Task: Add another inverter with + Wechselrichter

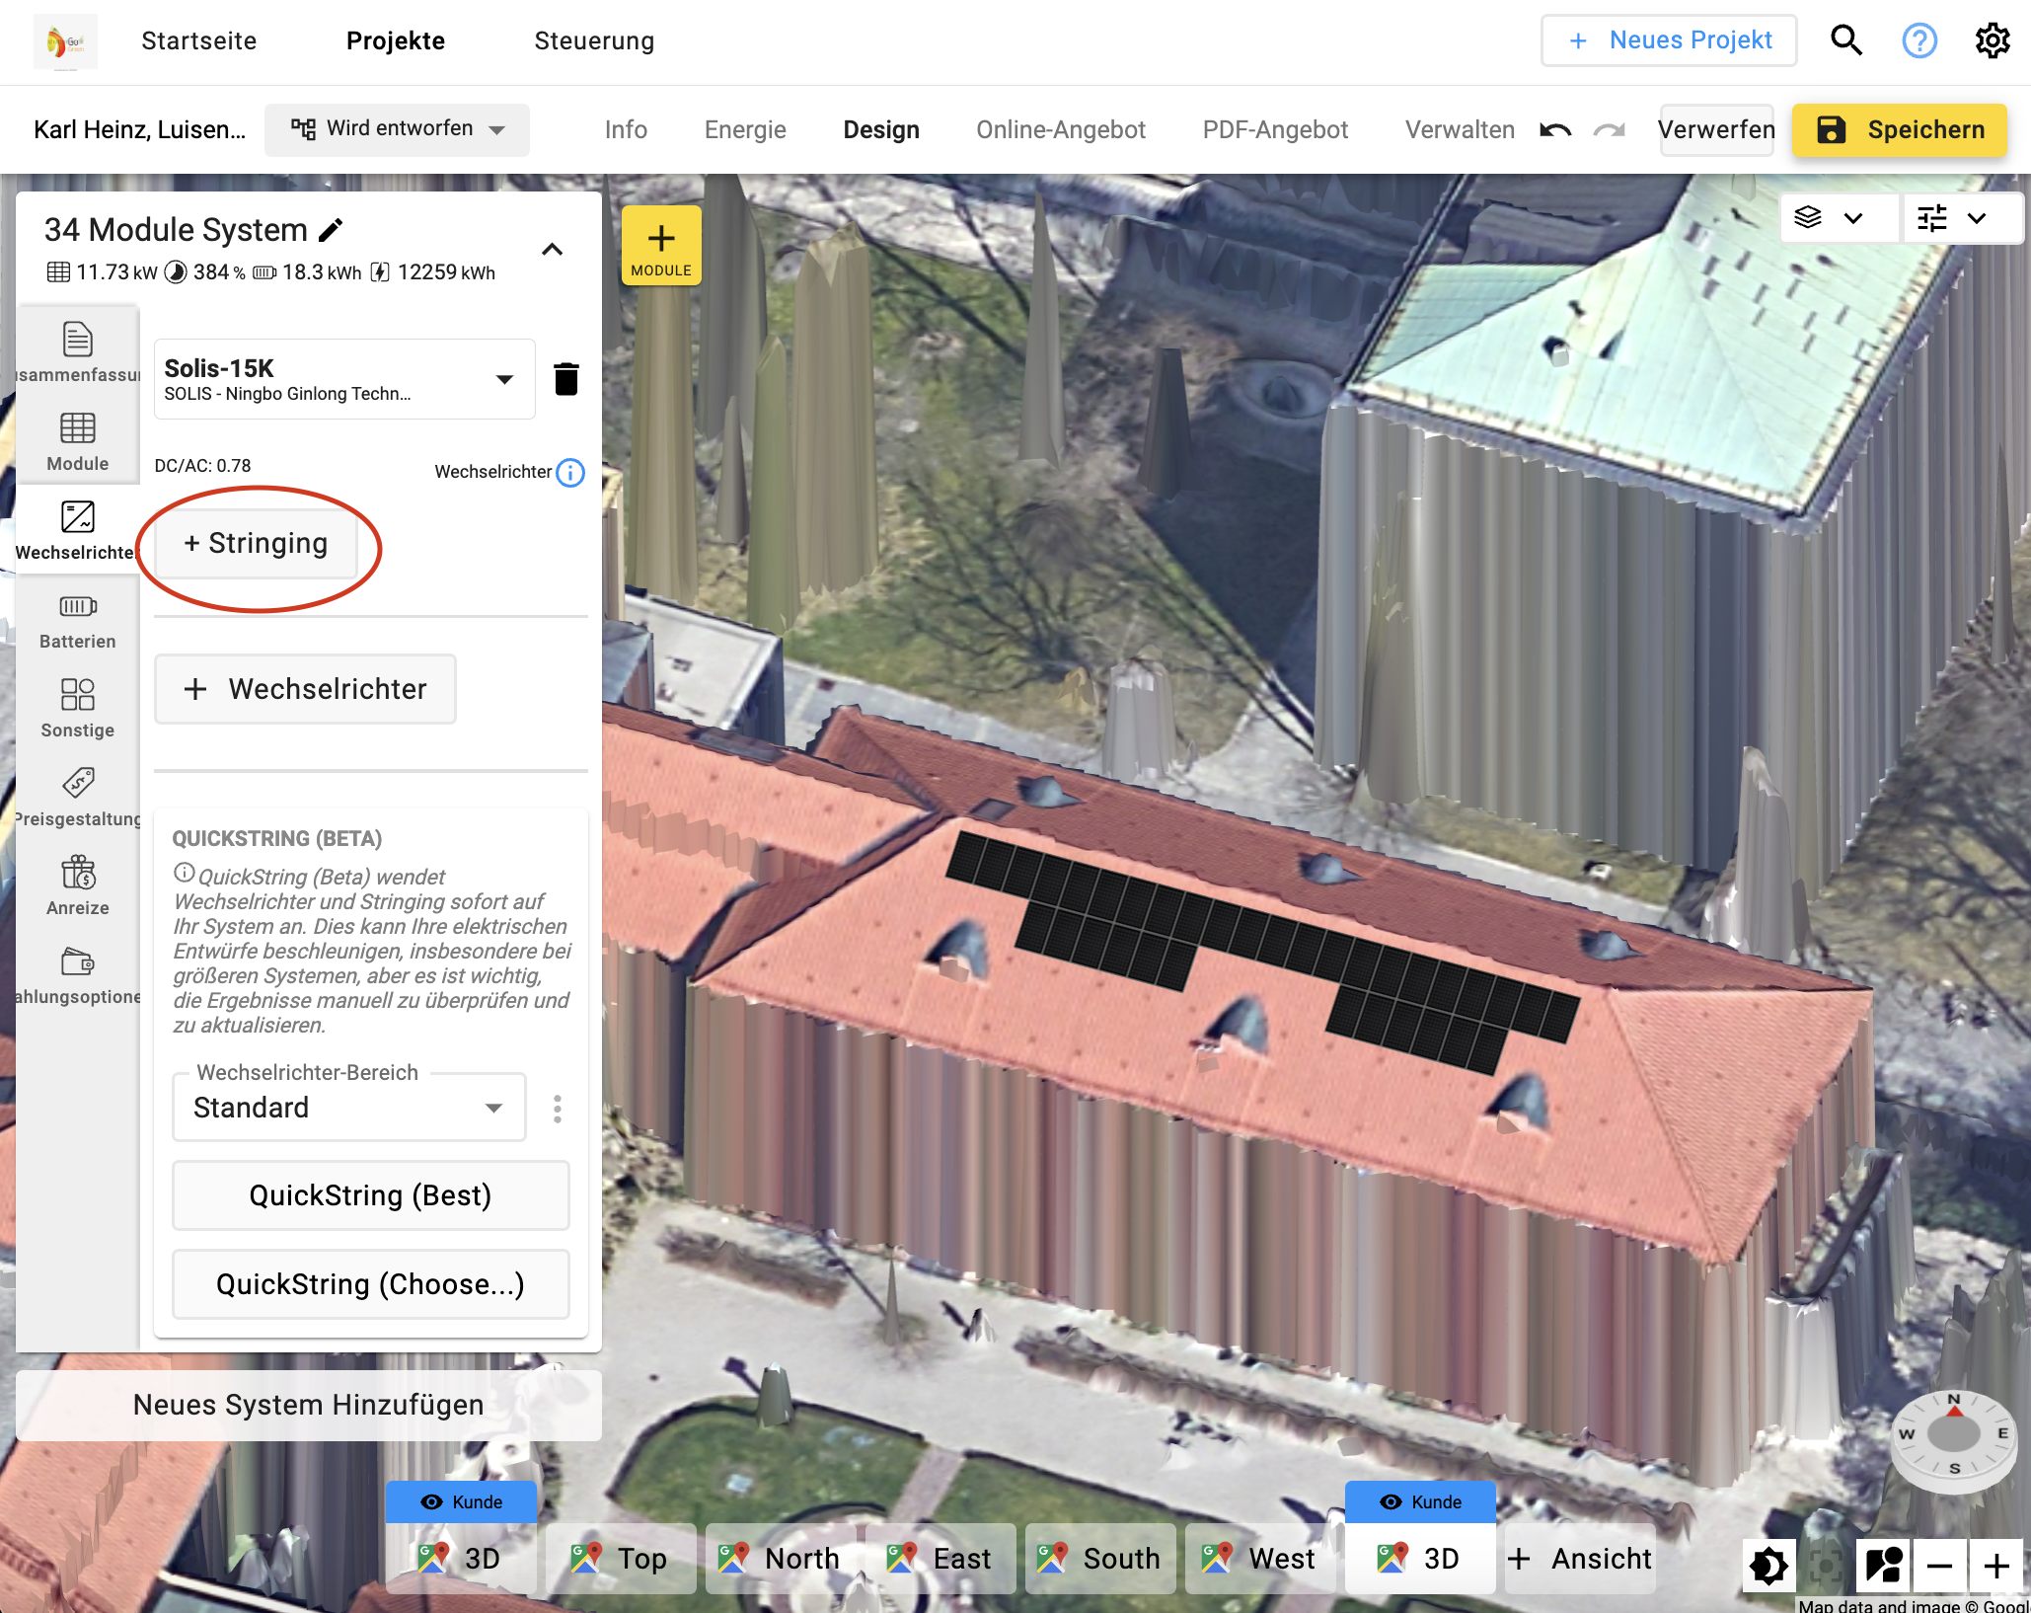Action: tap(305, 689)
